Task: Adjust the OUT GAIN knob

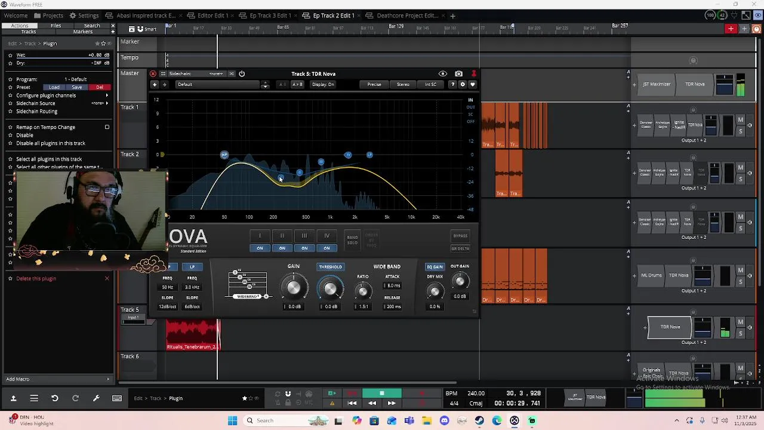Action: (x=460, y=281)
